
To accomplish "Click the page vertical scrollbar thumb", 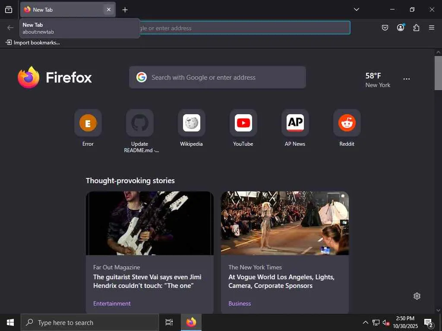I will (x=438, y=73).
